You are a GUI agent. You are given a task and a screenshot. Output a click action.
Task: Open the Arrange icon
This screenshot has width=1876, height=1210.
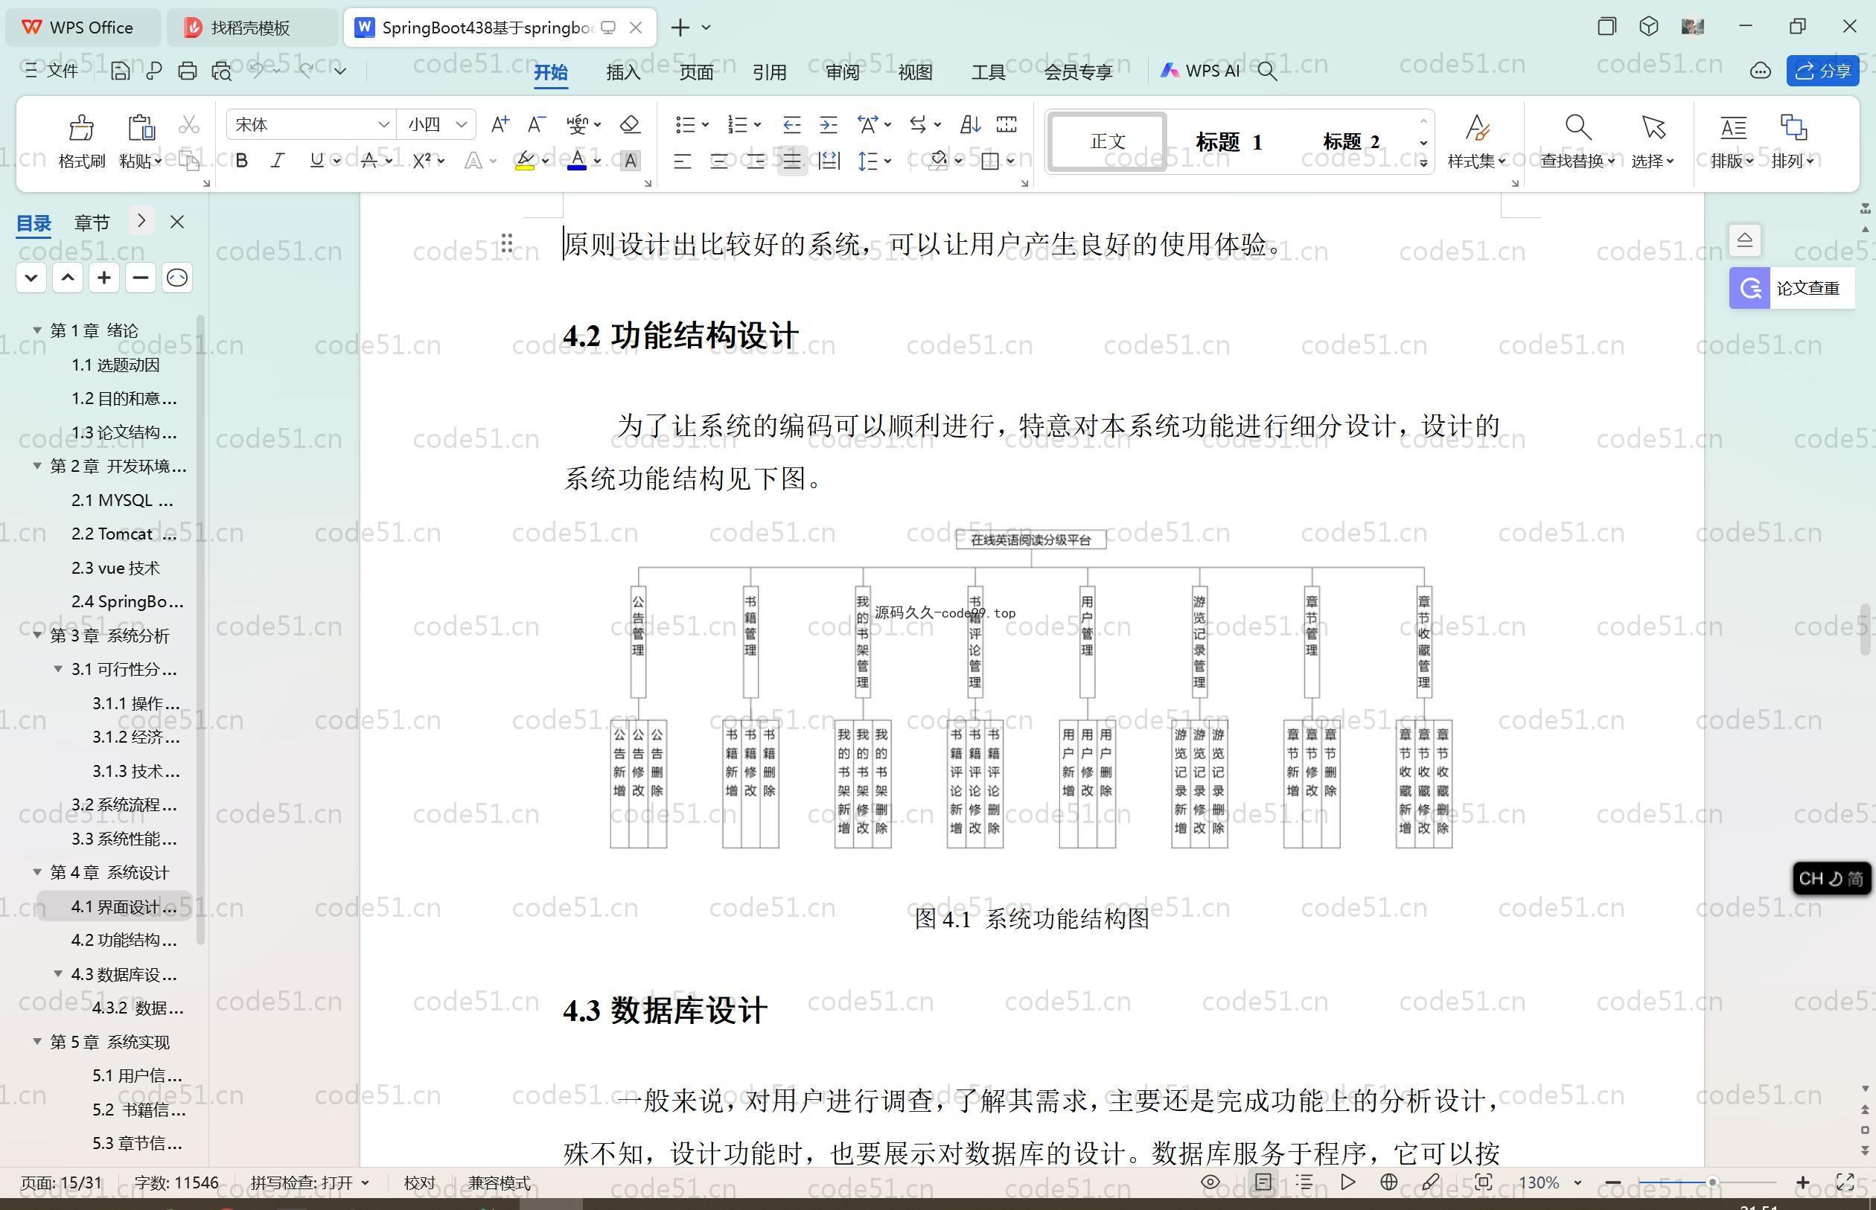[1793, 127]
